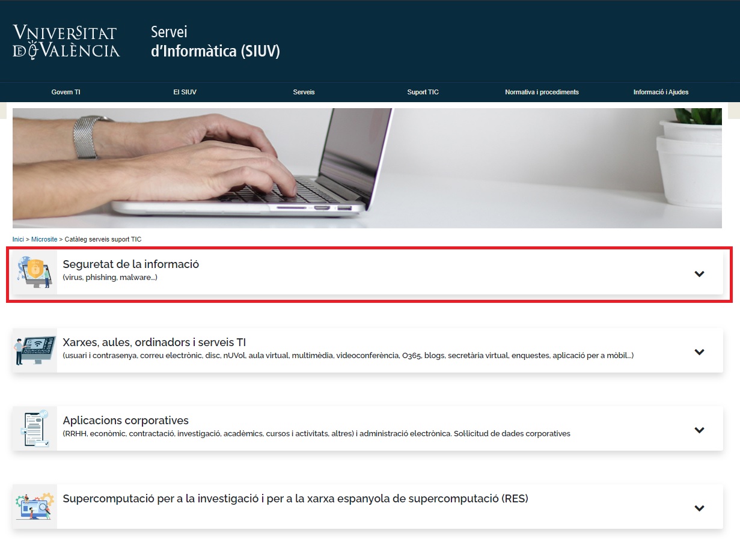Expand Xarxes, aules, ordinadors i serveis TI

[699, 352]
